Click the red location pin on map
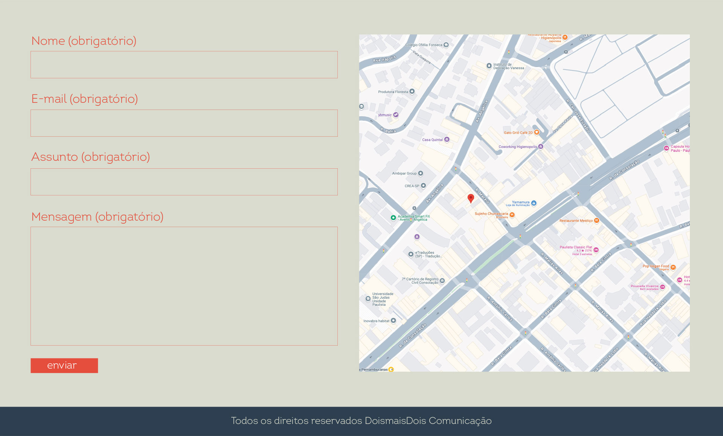Viewport: 723px width, 436px height. [471, 198]
